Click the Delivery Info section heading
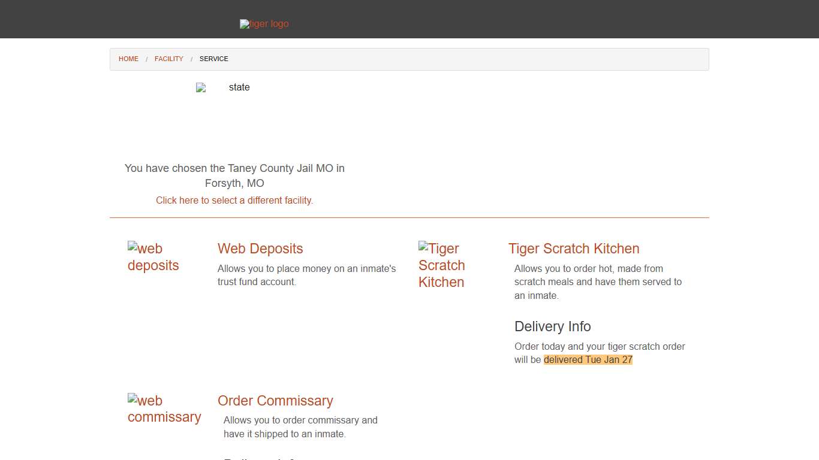This screenshot has width=819, height=460. point(552,326)
